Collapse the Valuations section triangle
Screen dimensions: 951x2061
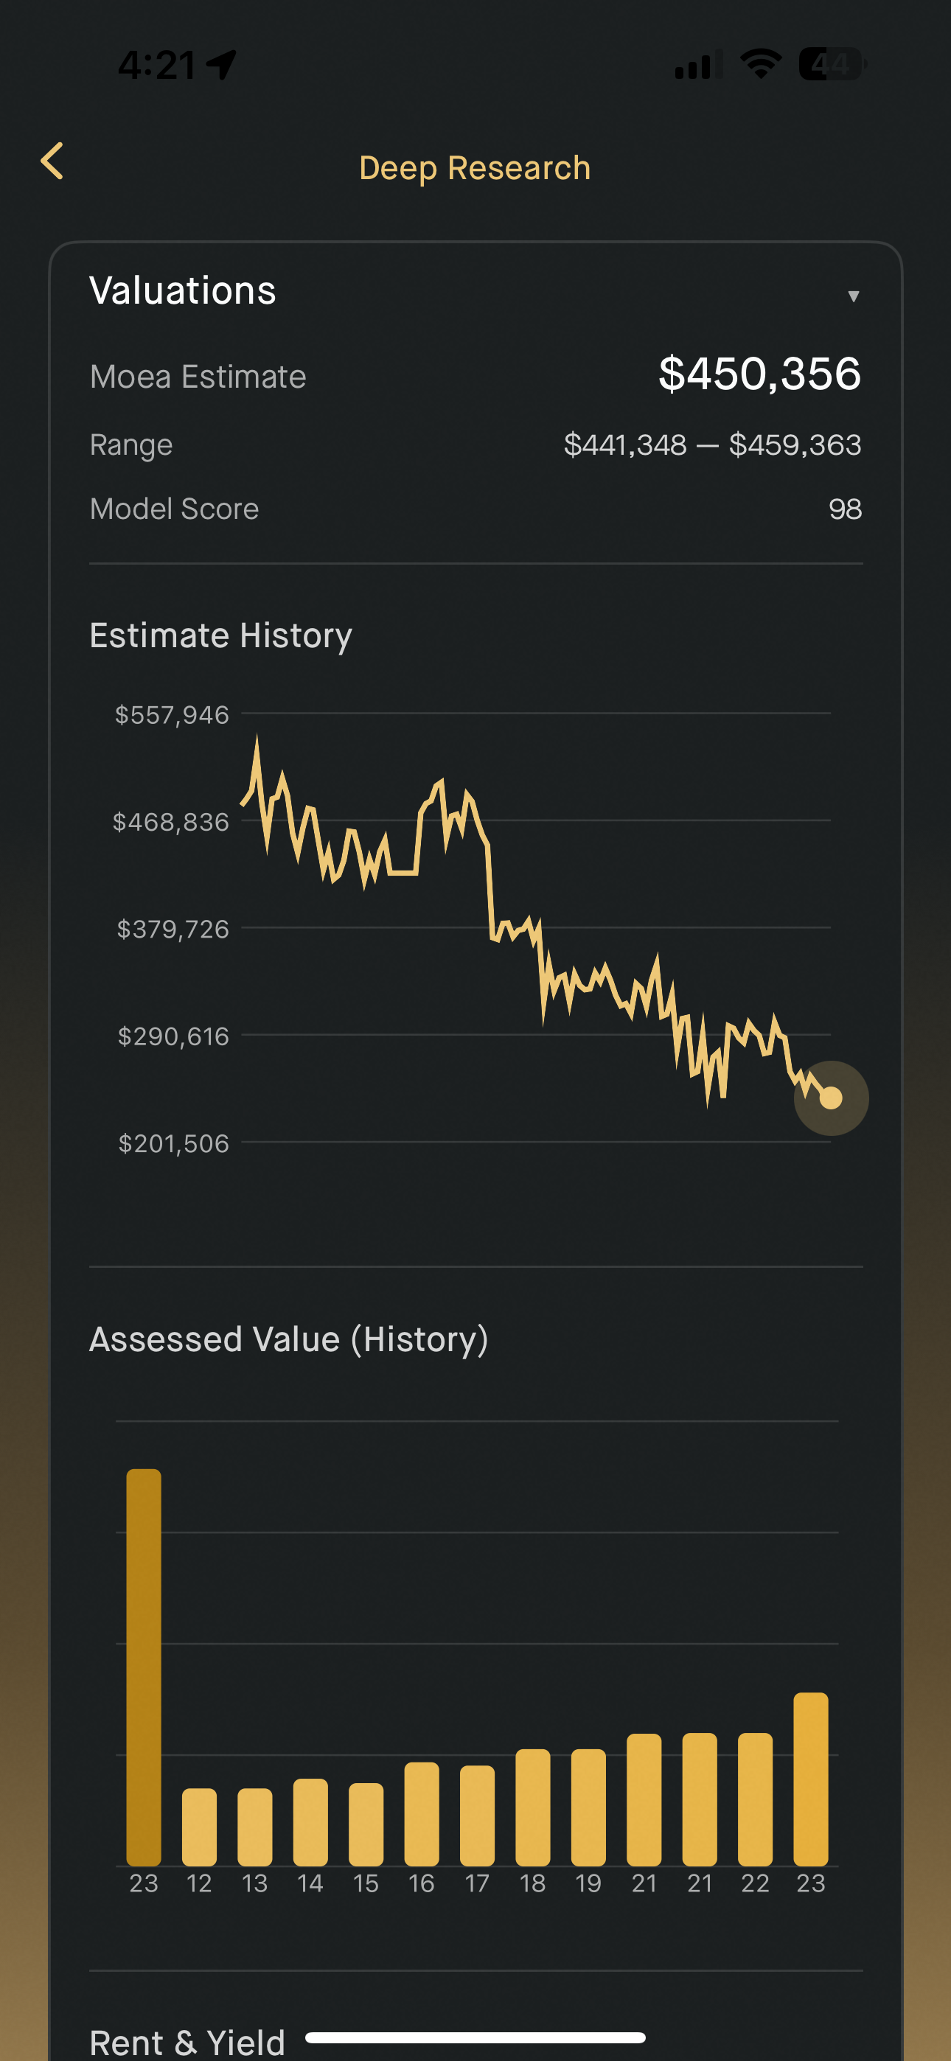(x=854, y=296)
